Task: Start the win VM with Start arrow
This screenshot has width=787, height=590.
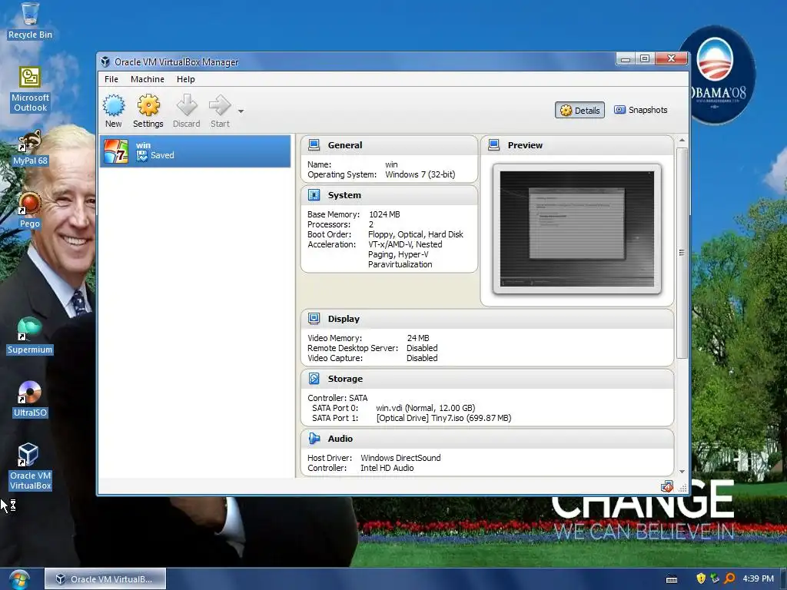Action: (220, 111)
